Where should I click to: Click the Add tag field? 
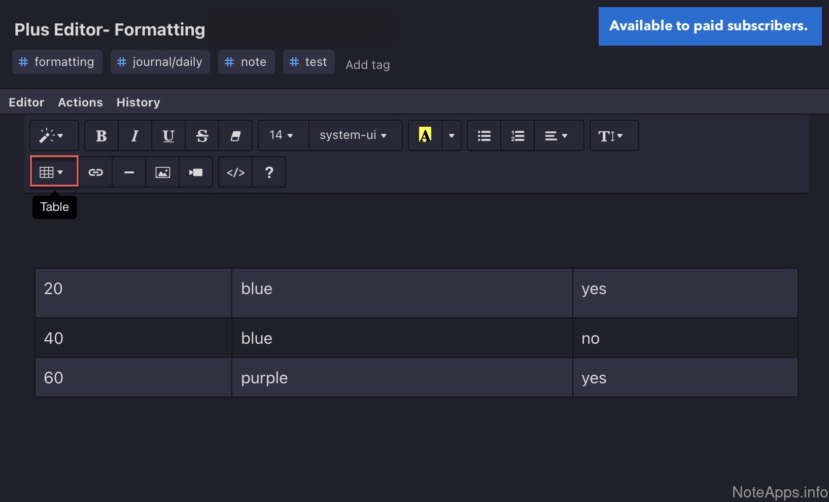(x=368, y=65)
